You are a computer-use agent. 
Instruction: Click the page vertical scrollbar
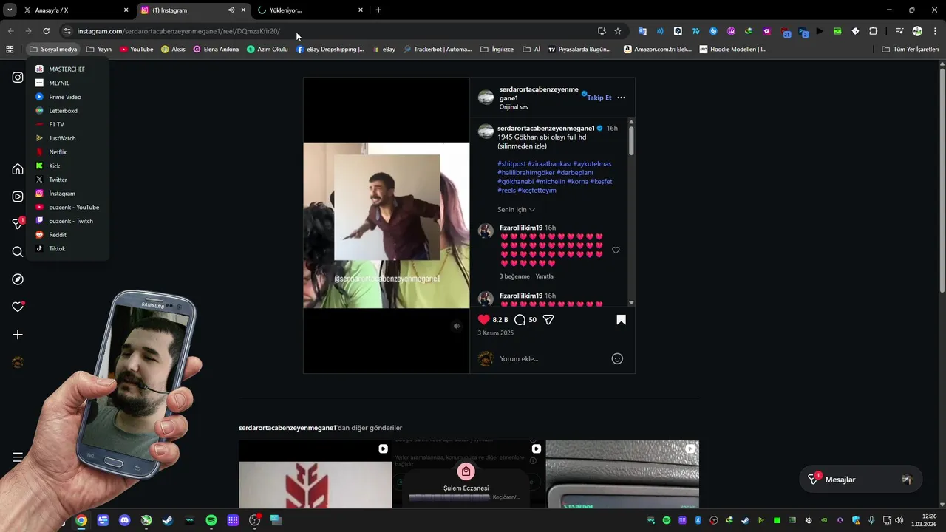pos(942,181)
